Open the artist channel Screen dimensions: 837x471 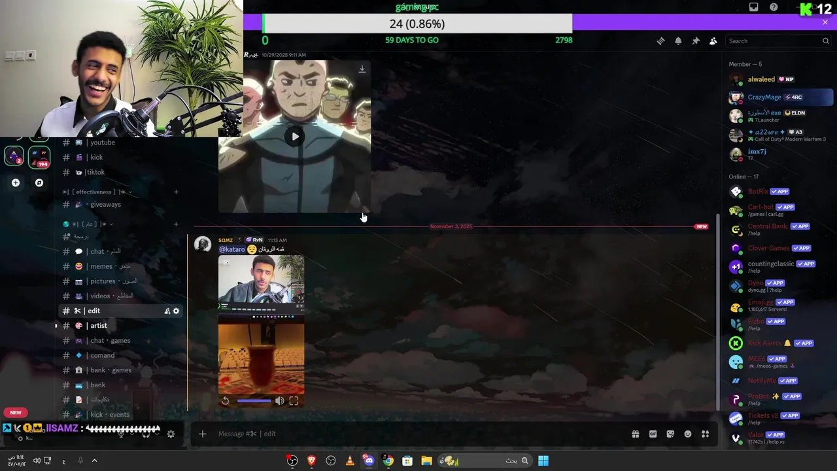(x=120, y=325)
